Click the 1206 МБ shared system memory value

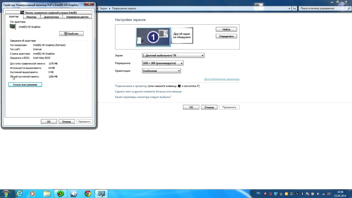[53, 77]
